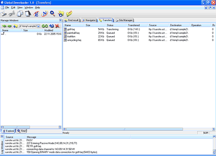The height and width of the screenshot is (156, 216).
Task: Click the red X stop icon
Action: pos(57,26)
